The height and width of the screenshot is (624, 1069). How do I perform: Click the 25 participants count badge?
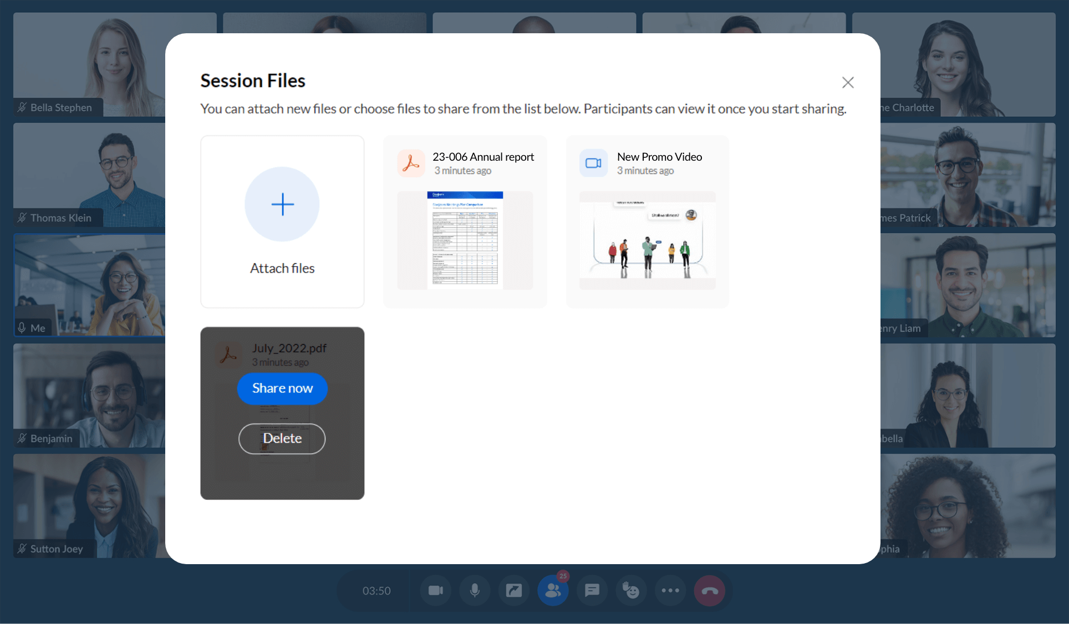point(562,576)
